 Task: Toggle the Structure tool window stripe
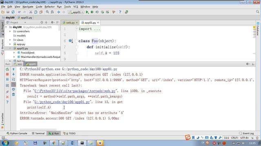(2, 47)
